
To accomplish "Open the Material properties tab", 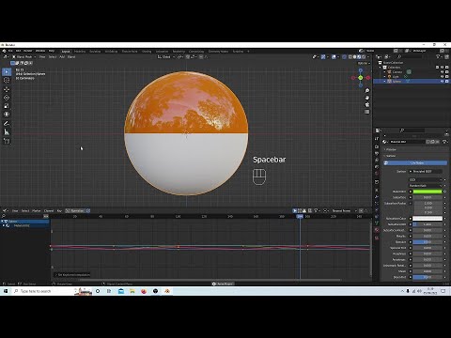I will (377, 230).
